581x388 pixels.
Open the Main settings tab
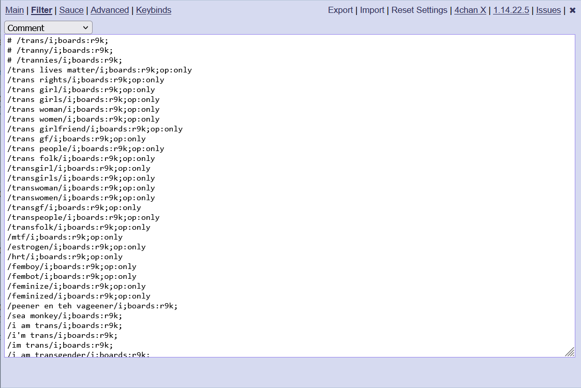[x=14, y=10]
